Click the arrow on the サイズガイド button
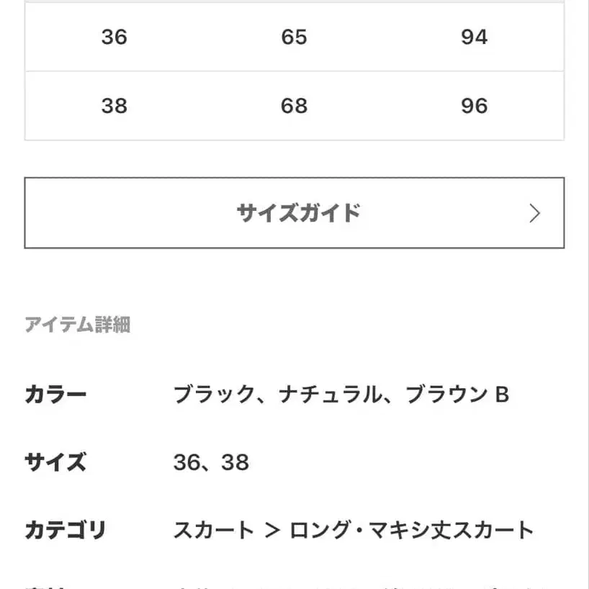 pos(534,213)
